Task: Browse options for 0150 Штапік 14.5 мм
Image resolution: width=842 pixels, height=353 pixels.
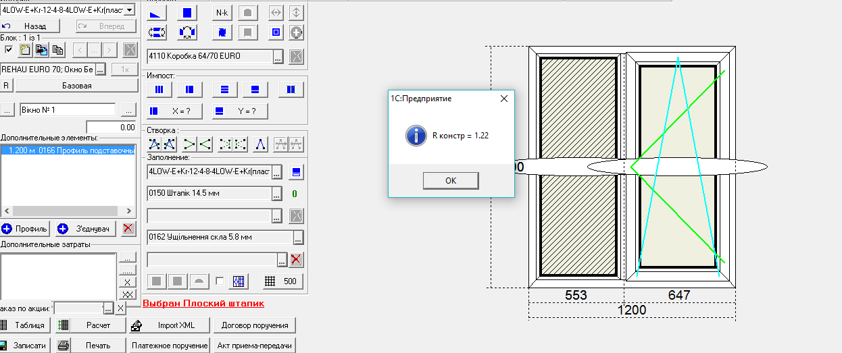Action: point(276,194)
